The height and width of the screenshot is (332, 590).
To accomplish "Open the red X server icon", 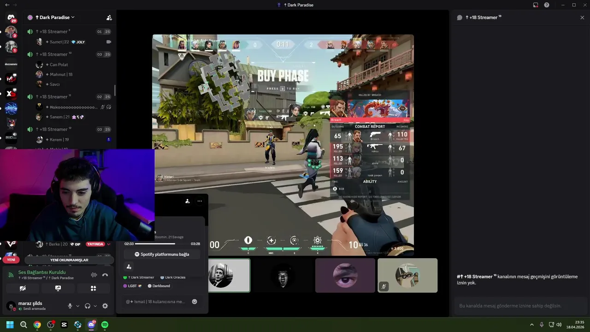I will point(11,94).
